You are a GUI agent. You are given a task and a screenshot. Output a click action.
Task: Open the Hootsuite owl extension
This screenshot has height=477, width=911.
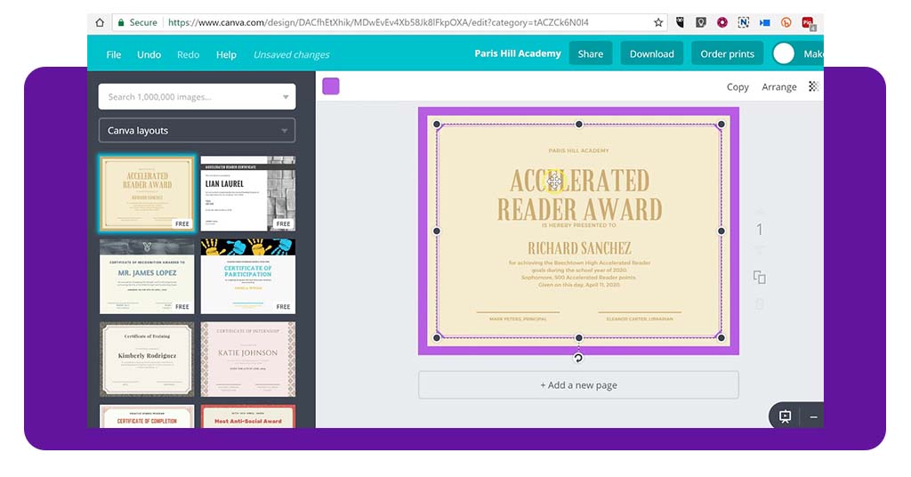[x=680, y=22]
